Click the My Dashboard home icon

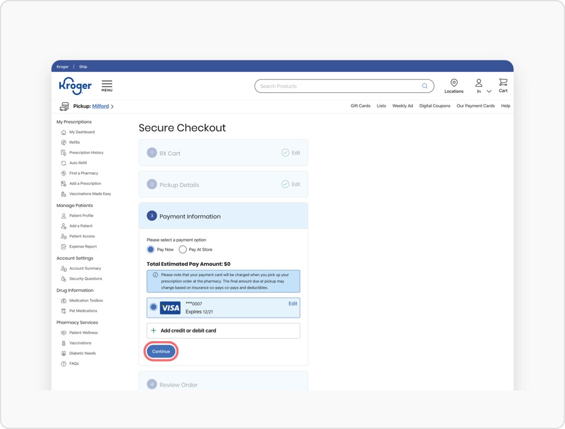64,132
